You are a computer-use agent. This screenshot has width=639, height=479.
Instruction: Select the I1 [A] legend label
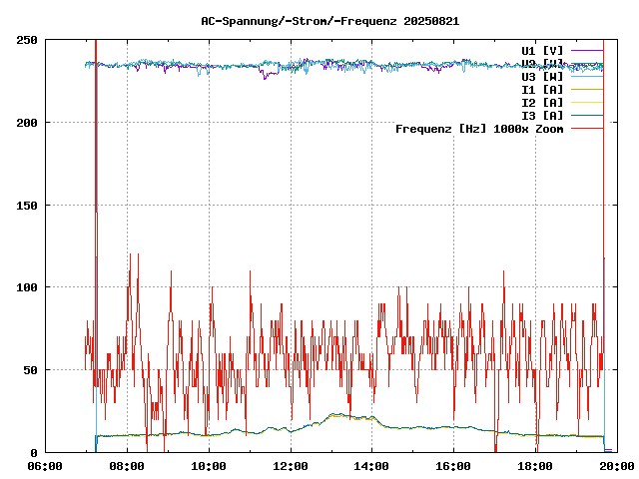(542, 89)
